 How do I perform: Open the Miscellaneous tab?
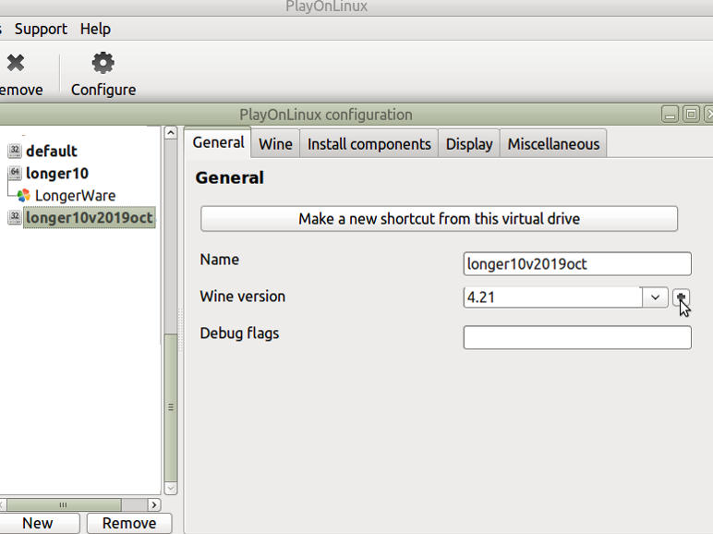(553, 143)
